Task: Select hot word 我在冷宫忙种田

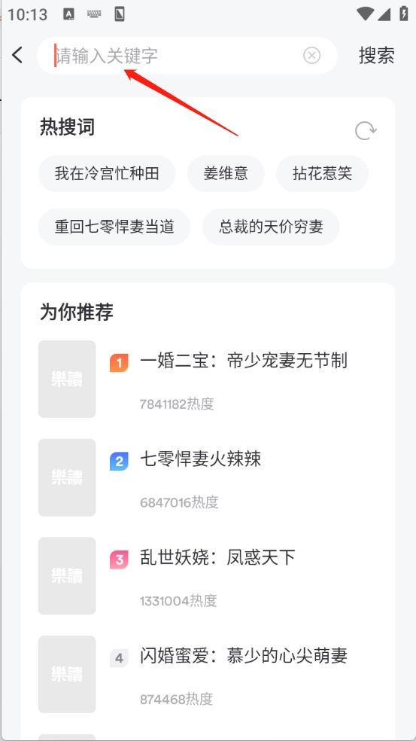Action: (x=107, y=173)
